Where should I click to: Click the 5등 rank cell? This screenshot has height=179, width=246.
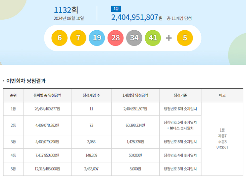[x=13, y=169]
